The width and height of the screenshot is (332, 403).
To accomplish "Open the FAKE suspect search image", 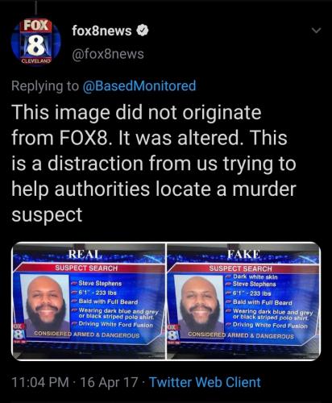I will (243, 301).
